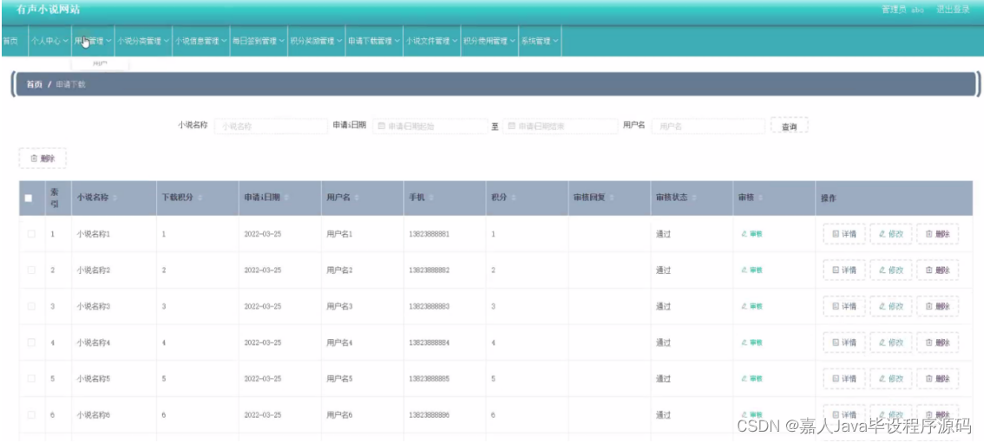This screenshot has width=984, height=443.
Task: Click bulk 删除 button above the table
Action: tap(43, 159)
